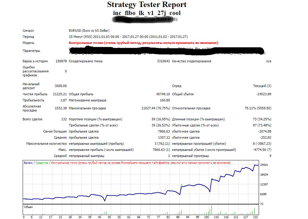The height and width of the screenshot is (219, 308).
Task: Click the average losing trade value -252.82
Action: (265, 137)
